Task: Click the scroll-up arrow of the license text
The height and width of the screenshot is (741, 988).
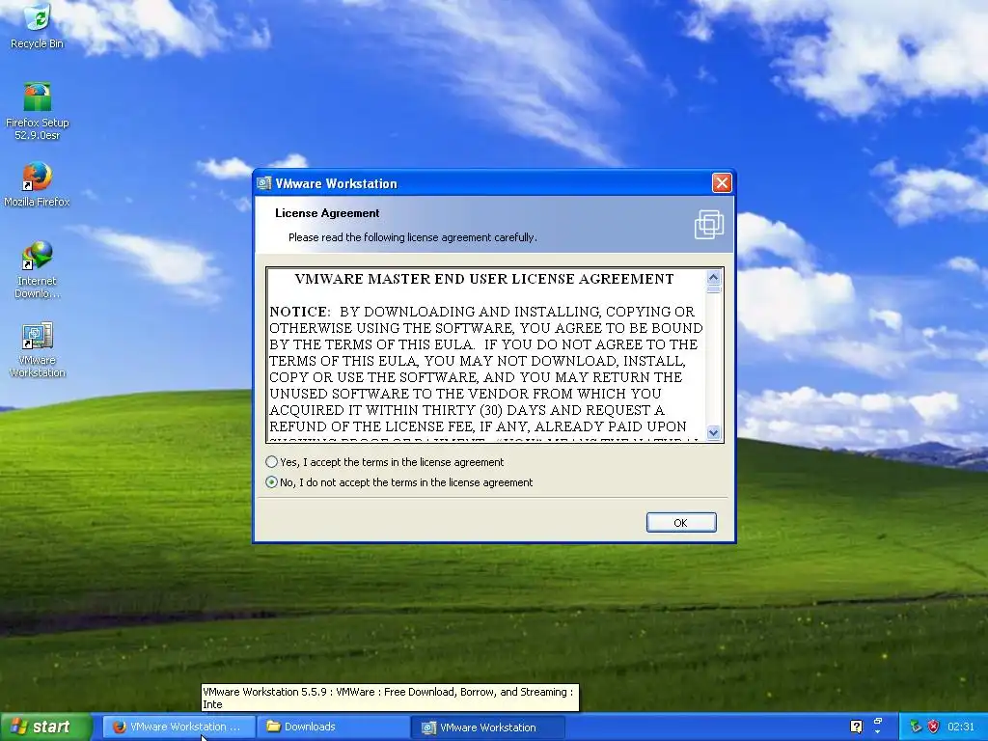Action: point(713,277)
